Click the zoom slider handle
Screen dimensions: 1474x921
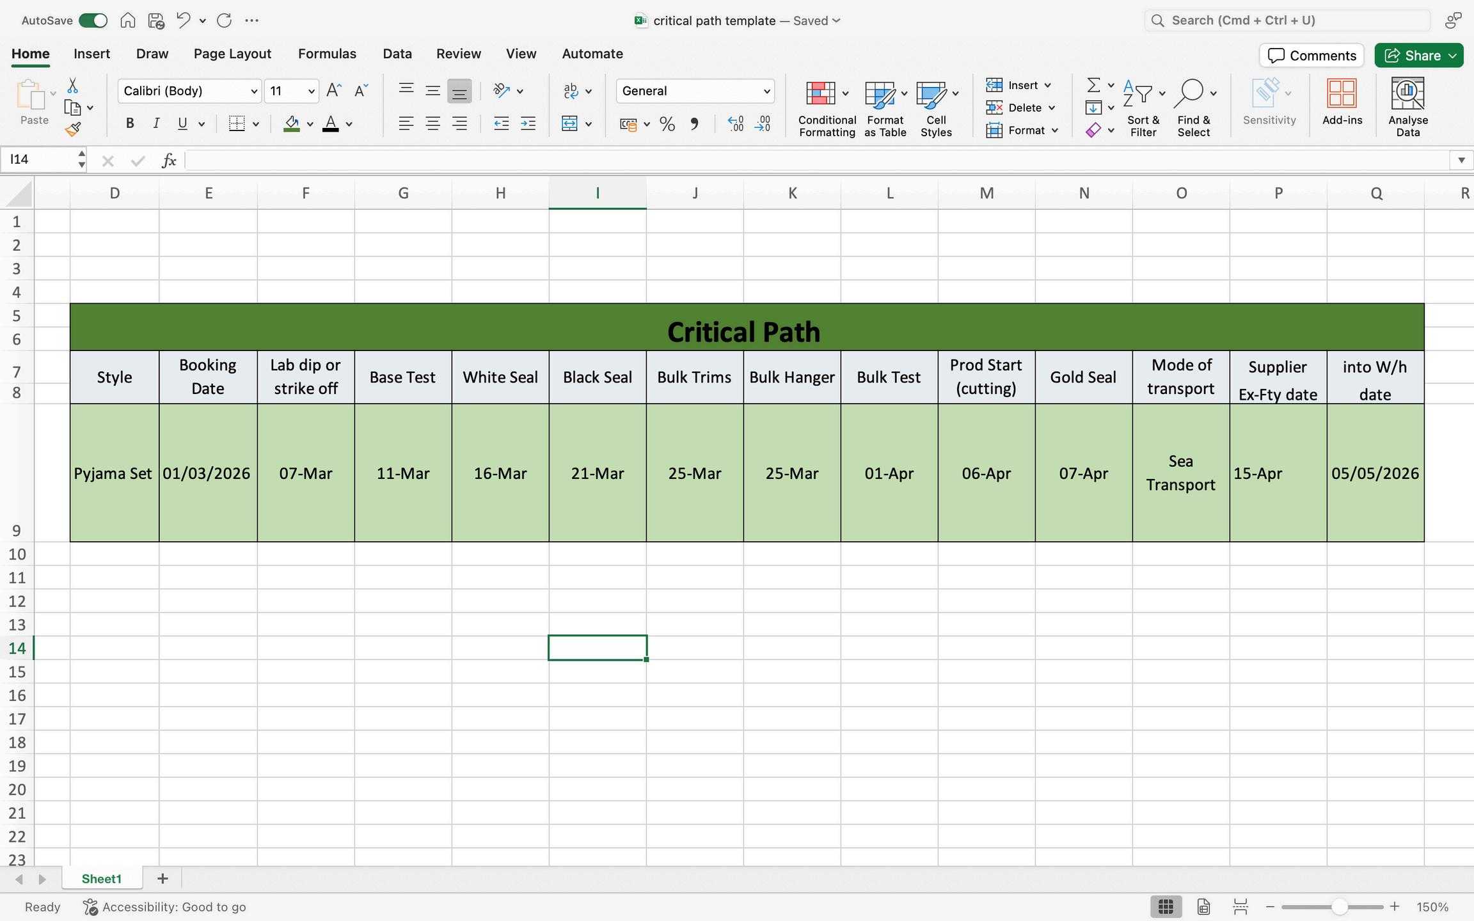[1339, 906]
